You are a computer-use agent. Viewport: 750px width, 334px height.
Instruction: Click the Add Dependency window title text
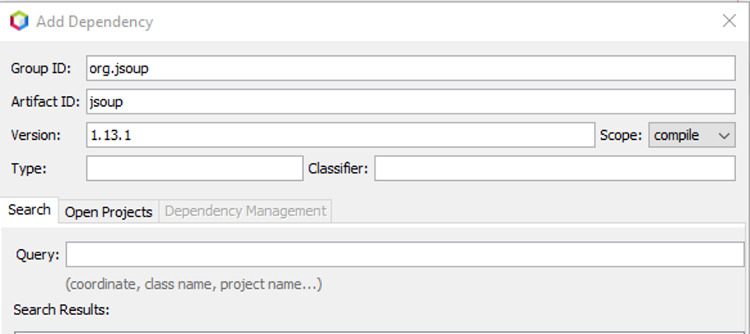tap(95, 21)
